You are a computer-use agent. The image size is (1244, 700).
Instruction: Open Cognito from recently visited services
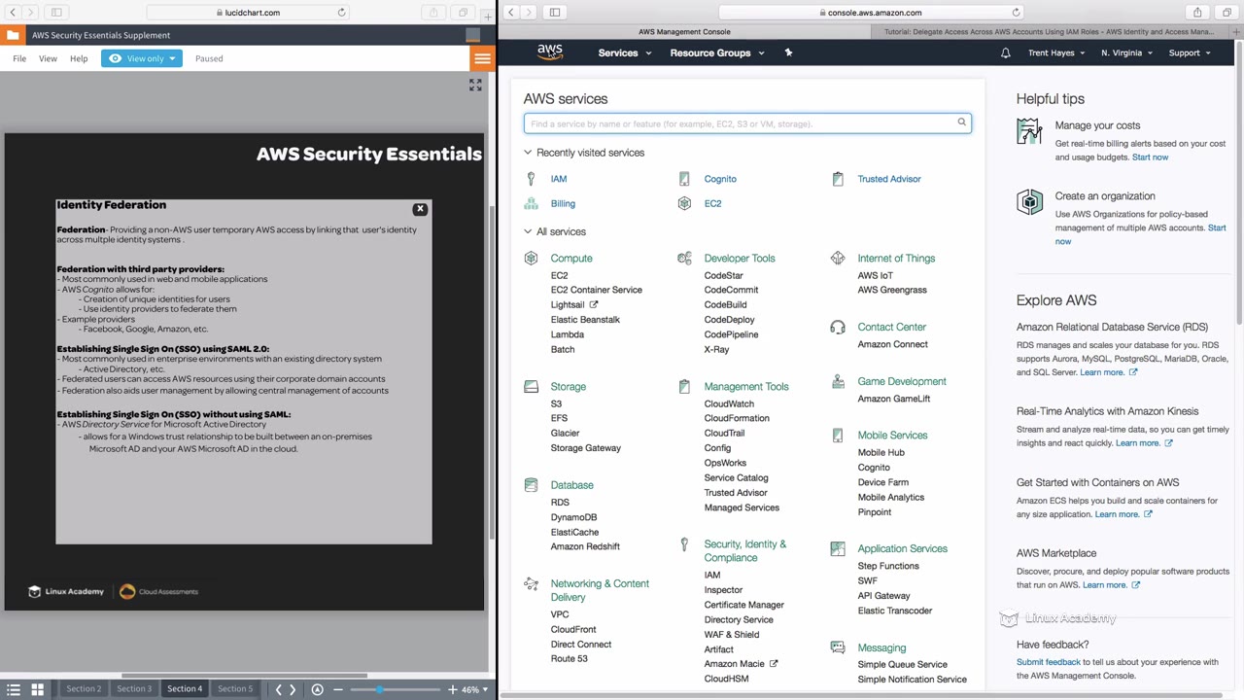720,179
